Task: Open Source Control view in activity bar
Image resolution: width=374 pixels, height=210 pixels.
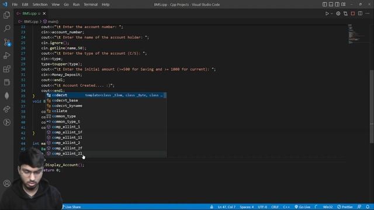Action: [x=6, y=42]
